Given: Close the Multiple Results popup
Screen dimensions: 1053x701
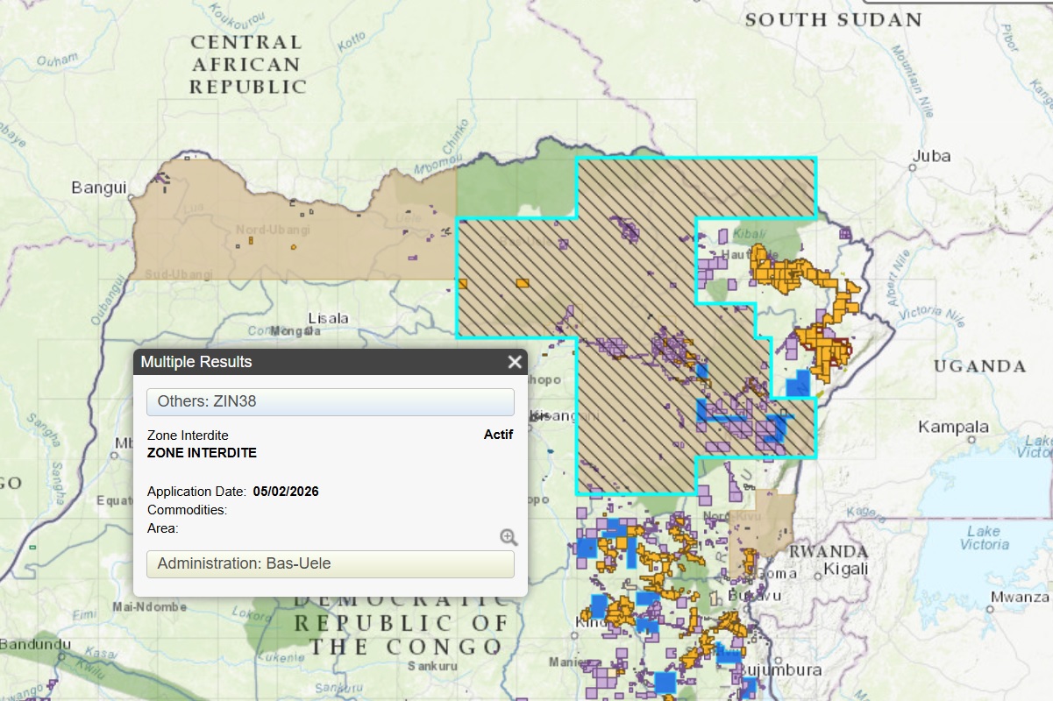Looking at the screenshot, I should [x=514, y=362].
